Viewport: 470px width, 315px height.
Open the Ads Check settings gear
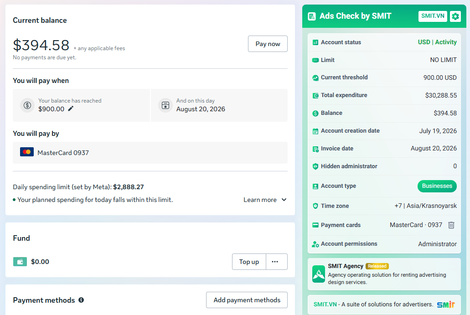click(x=455, y=16)
